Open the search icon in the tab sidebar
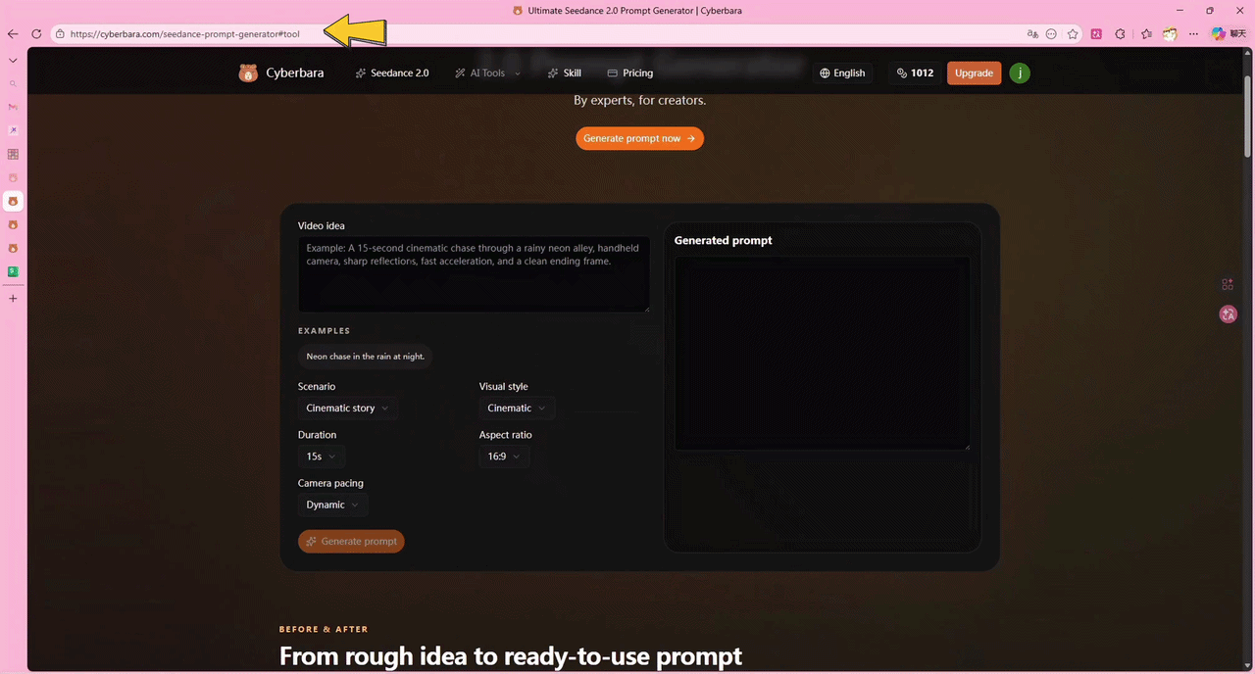 [13, 84]
